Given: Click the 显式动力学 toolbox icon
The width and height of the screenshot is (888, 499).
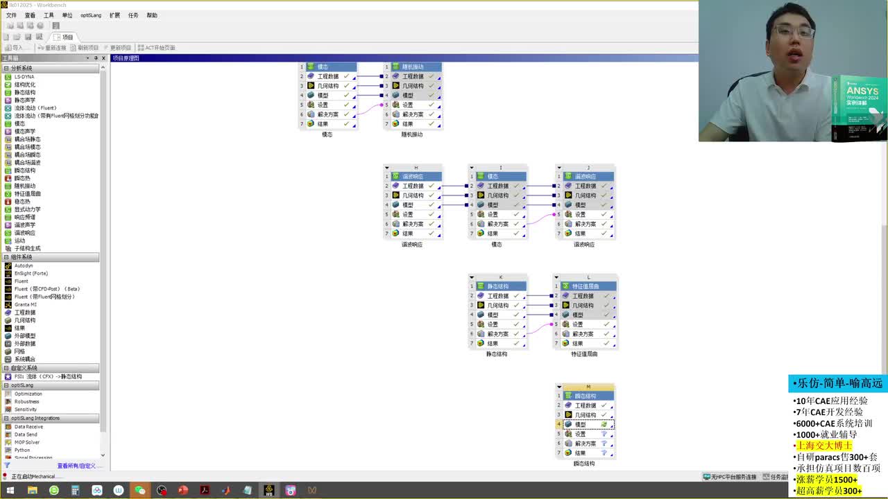Looking at the screenshot, I should (8, 209).
